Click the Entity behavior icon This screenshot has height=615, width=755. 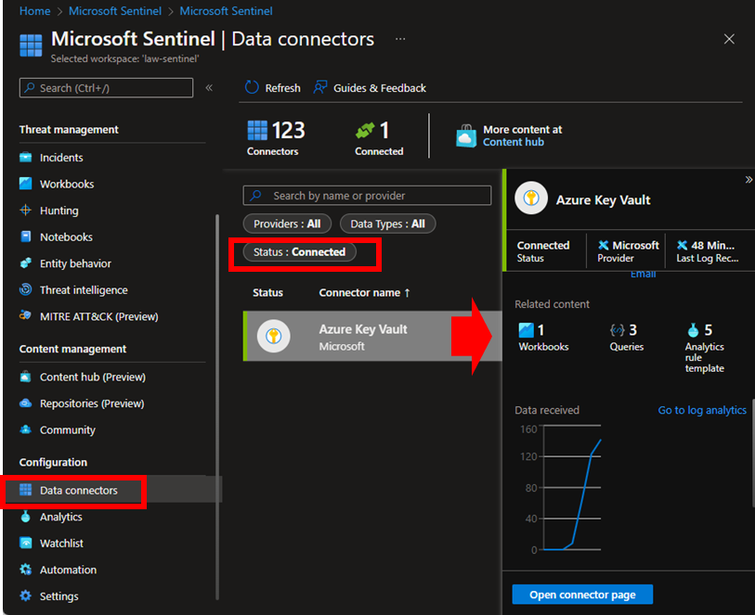tap(25, 263)
